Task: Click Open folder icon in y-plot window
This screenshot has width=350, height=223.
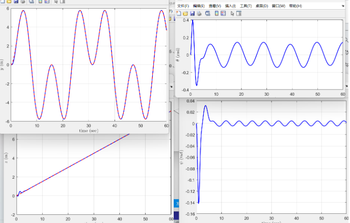Action: pos(9,2)
